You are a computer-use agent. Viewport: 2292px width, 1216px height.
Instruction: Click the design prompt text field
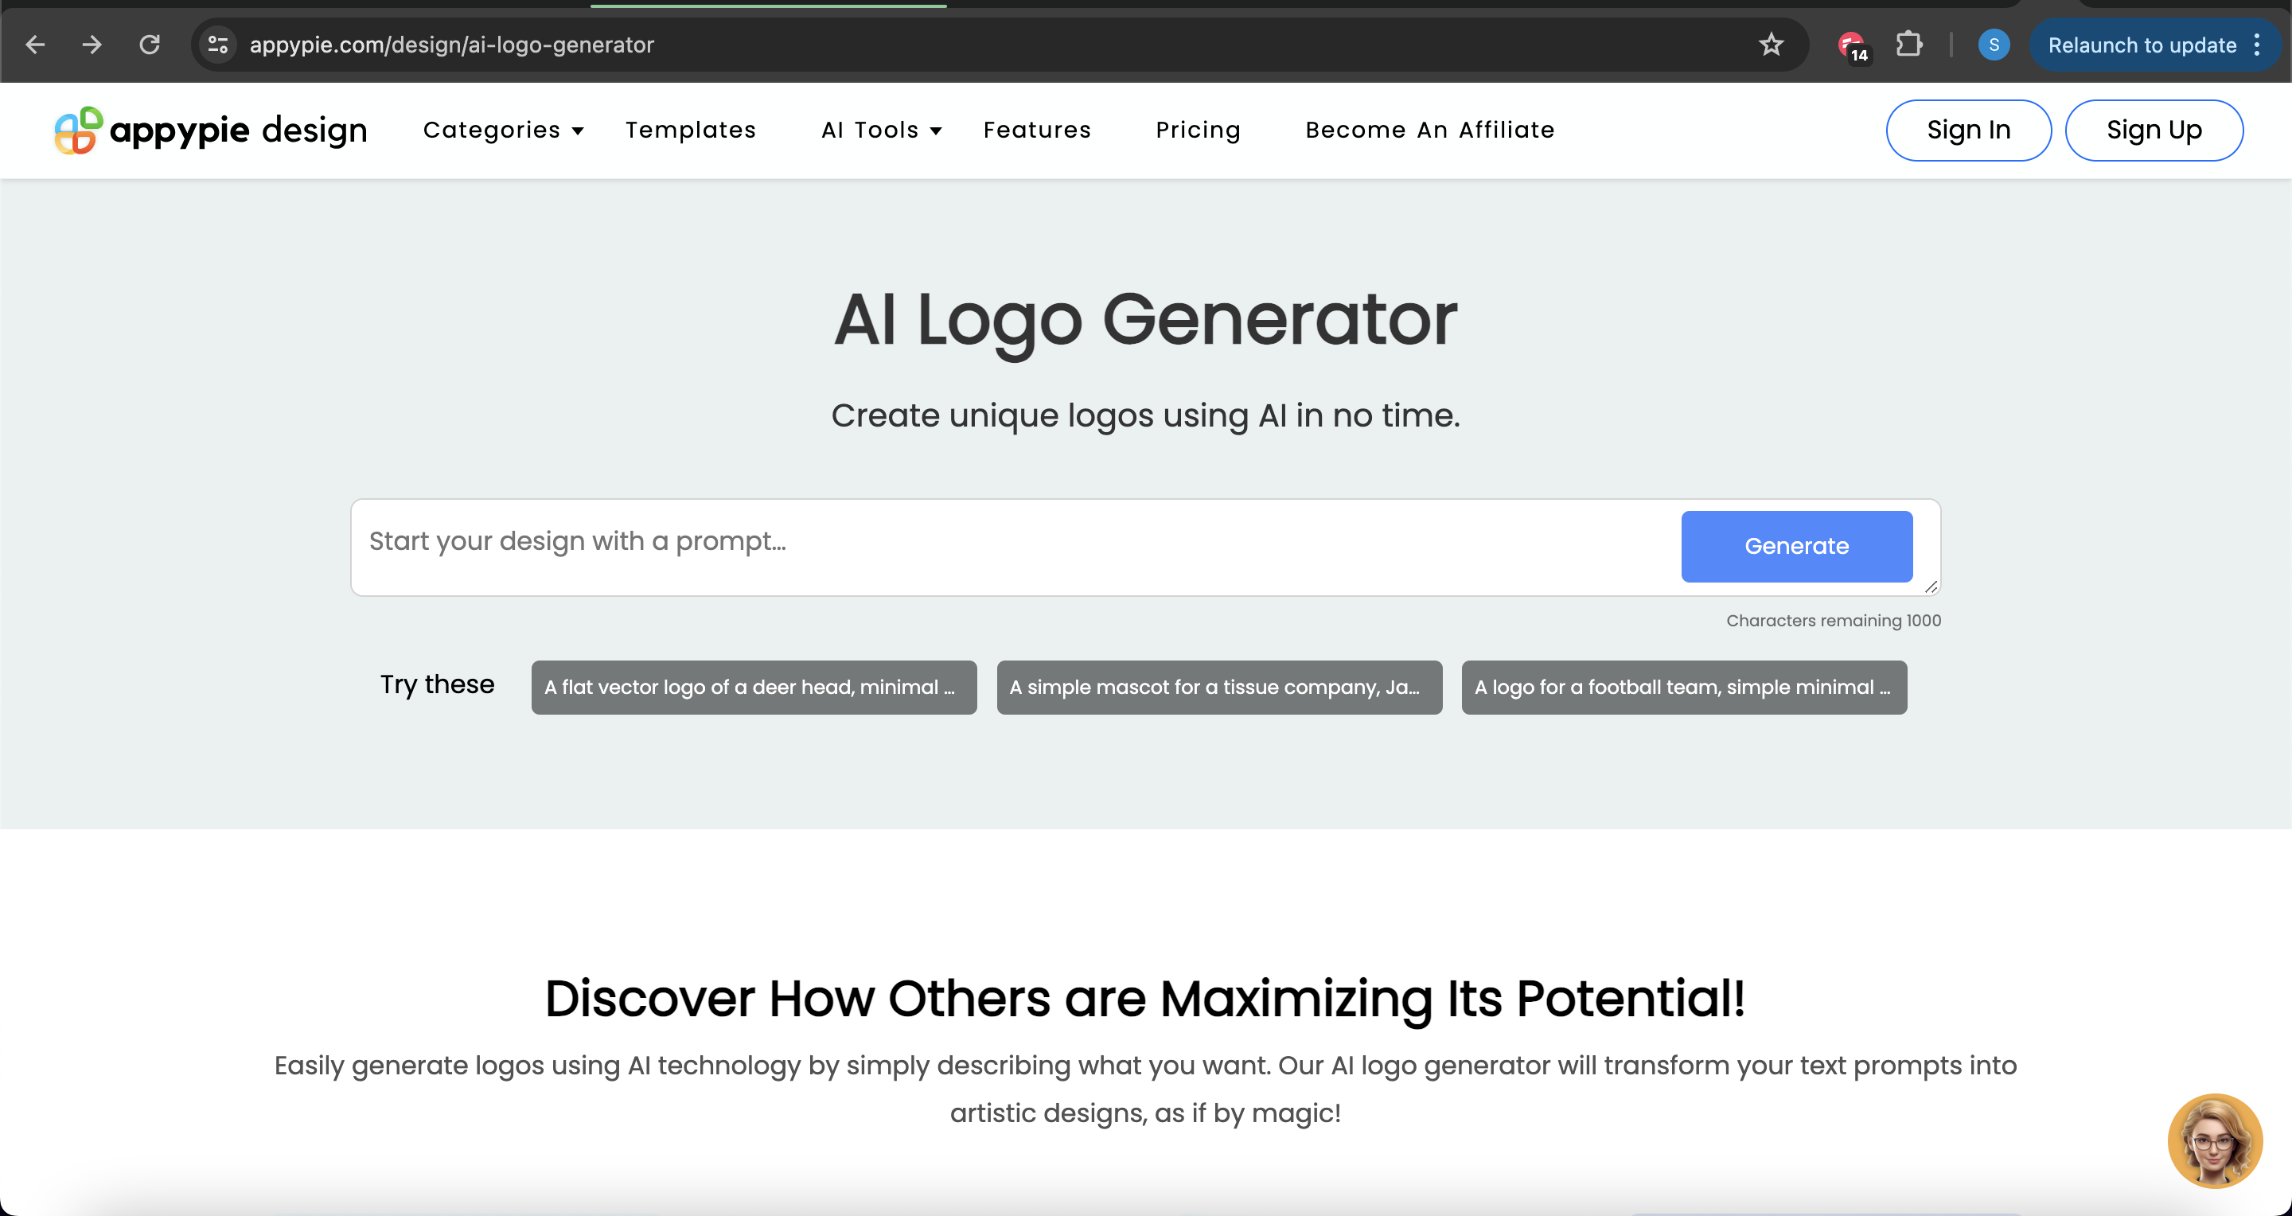click(1015, 543)
